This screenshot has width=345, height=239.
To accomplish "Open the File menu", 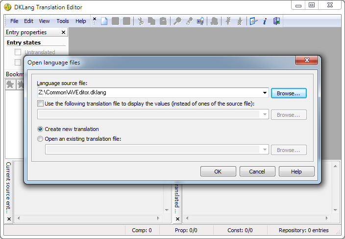I will click(14, 21).
